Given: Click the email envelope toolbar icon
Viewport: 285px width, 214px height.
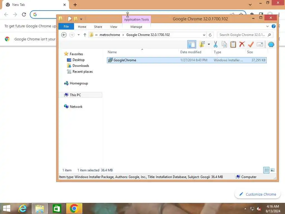Looking at the screenshot, I should click(x=260, y=44).
